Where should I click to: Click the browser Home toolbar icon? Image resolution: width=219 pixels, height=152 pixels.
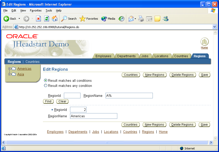55,19
